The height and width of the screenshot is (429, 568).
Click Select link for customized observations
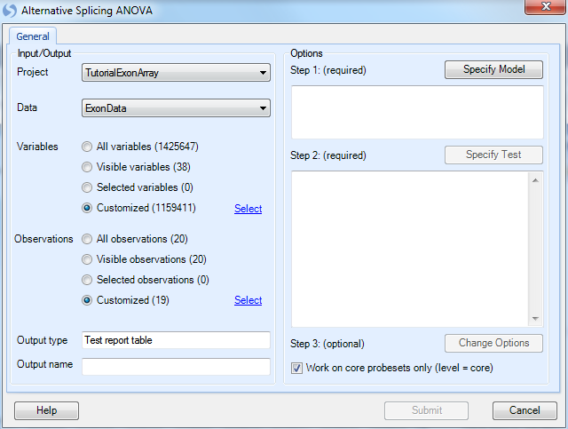click(248, 300)
